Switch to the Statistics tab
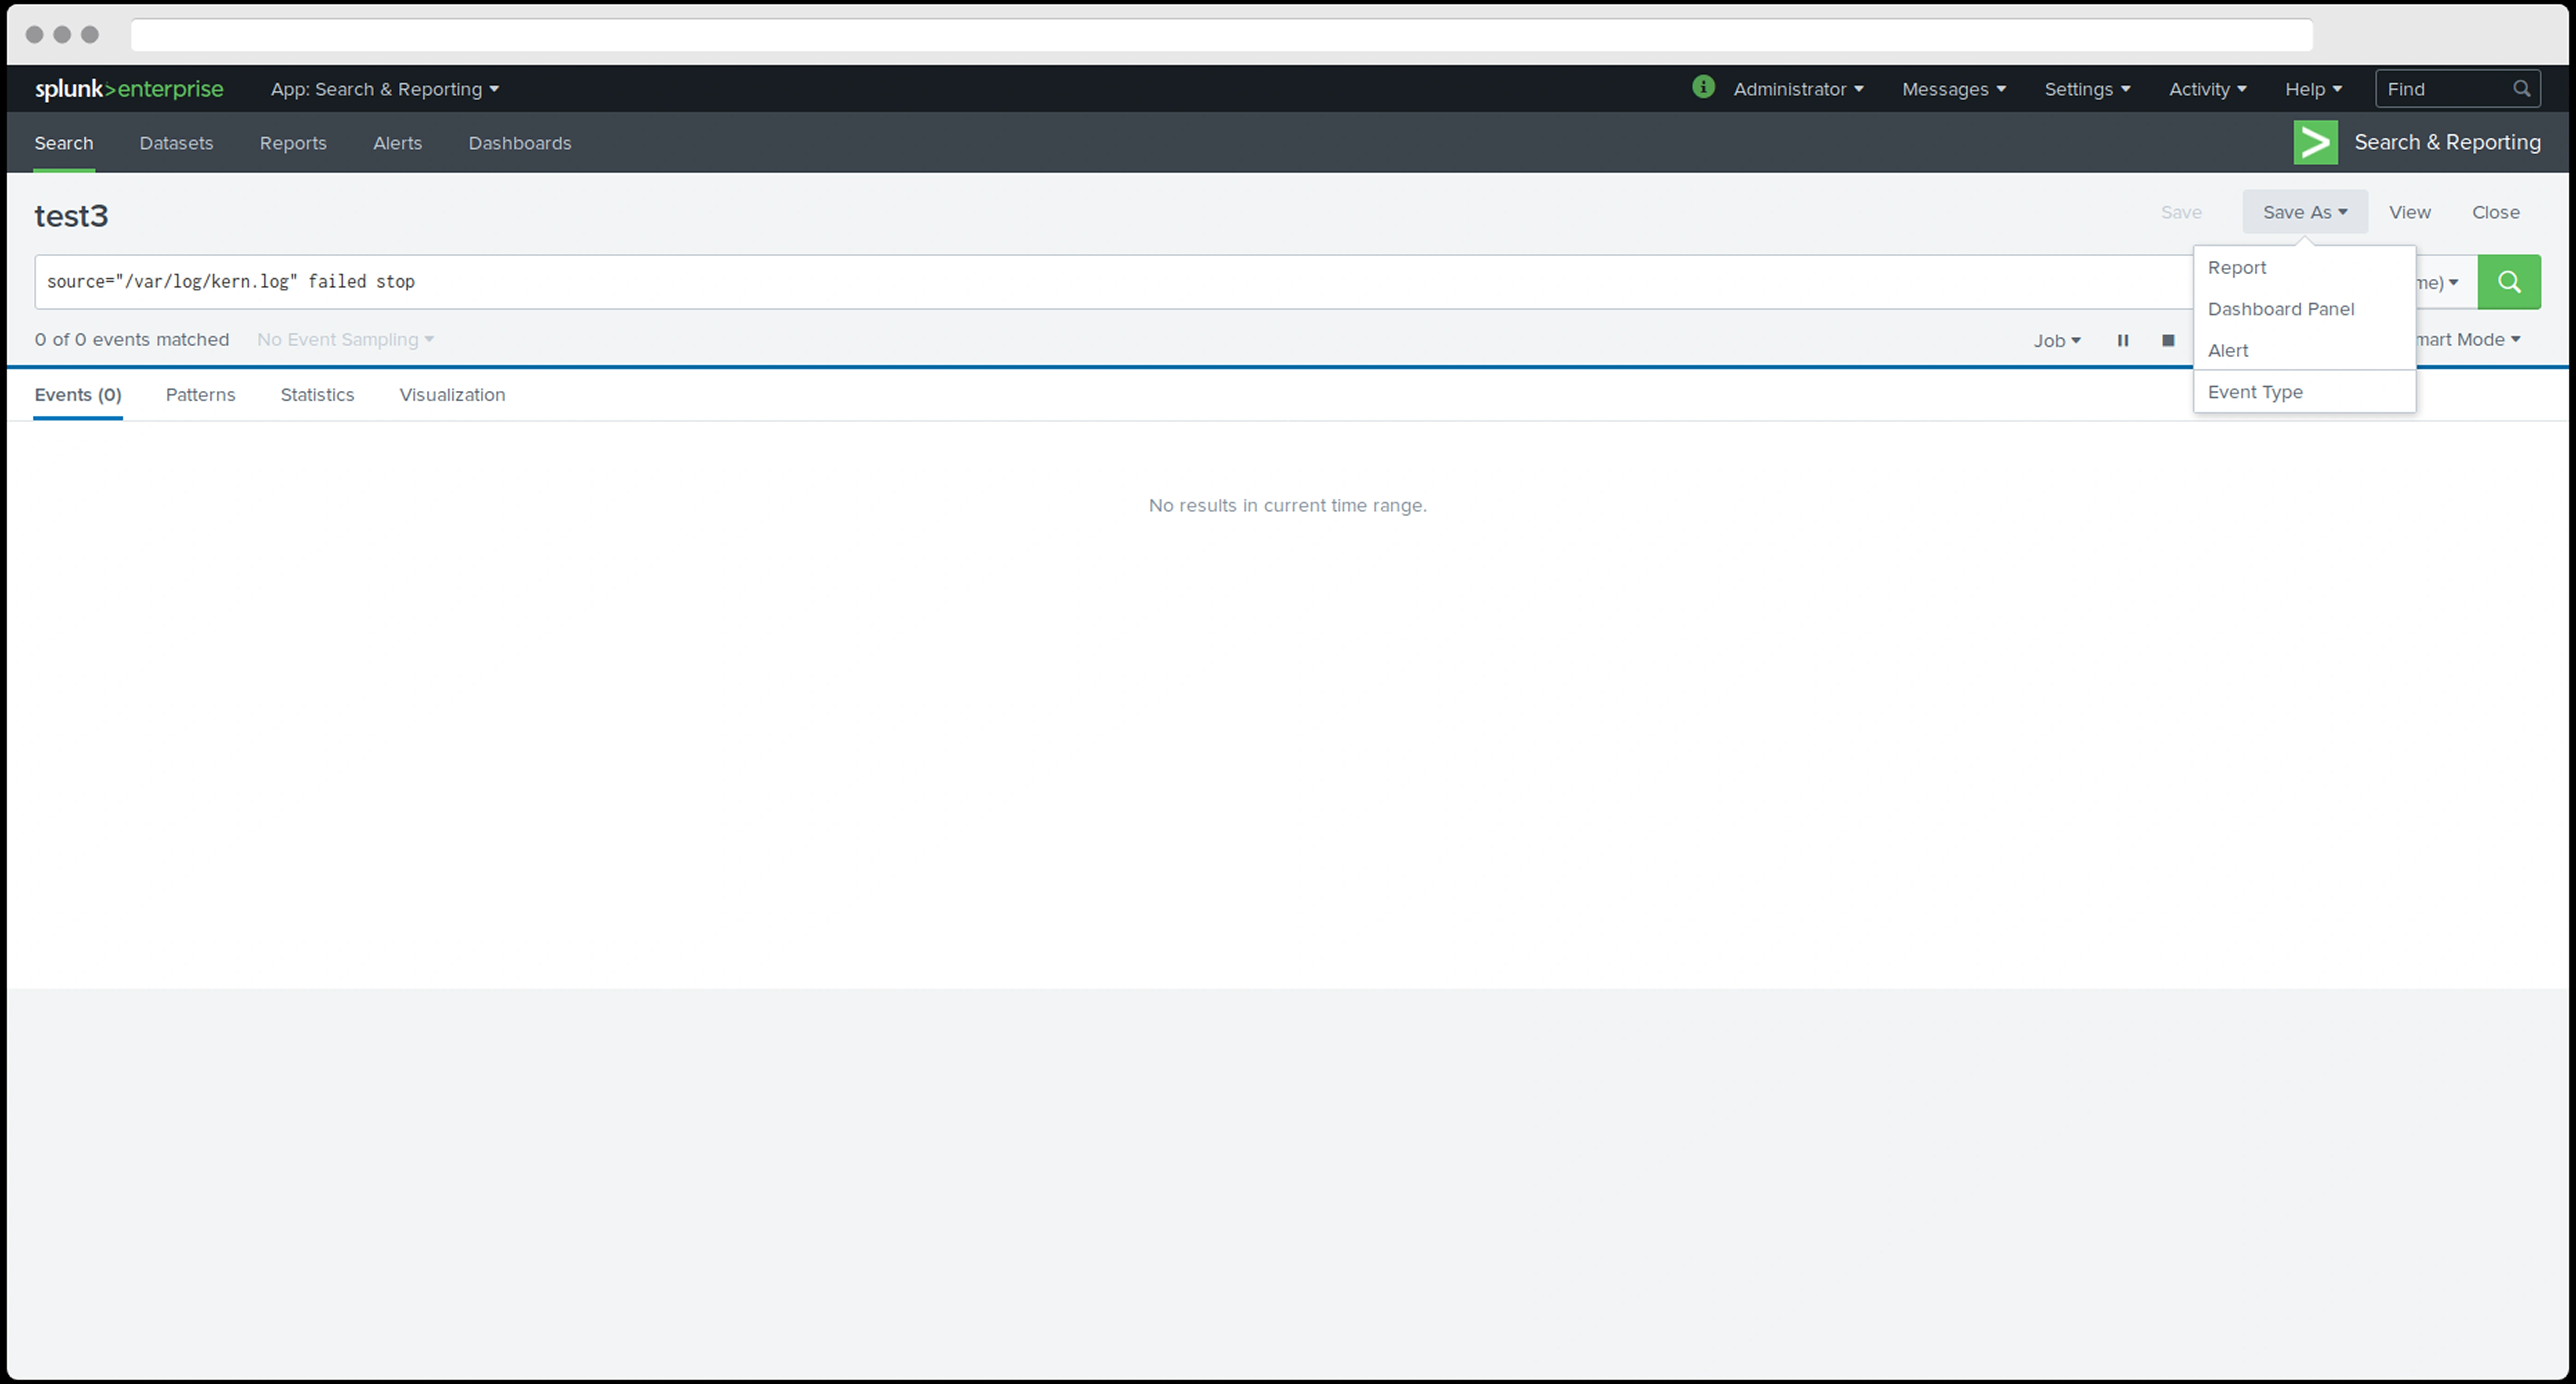Viewport: 2576px width, 1384px height. click(x=317, y=395)
